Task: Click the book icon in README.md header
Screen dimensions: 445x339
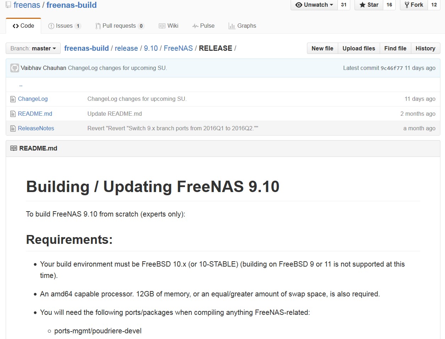Action: 14,148
